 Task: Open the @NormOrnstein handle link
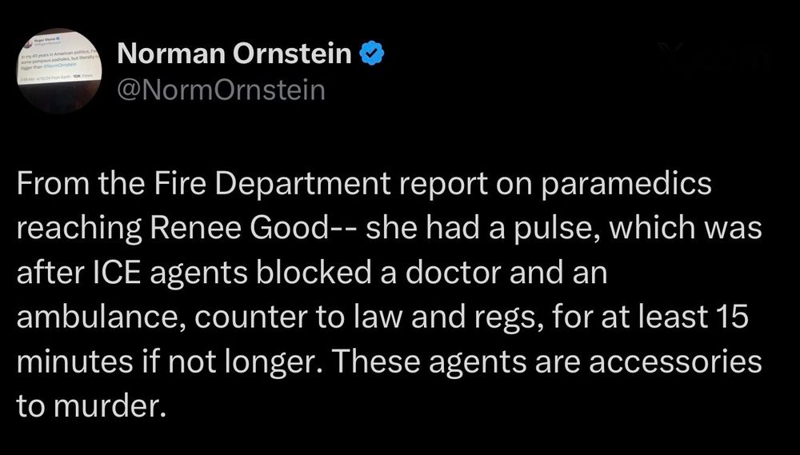click(221, 90)
